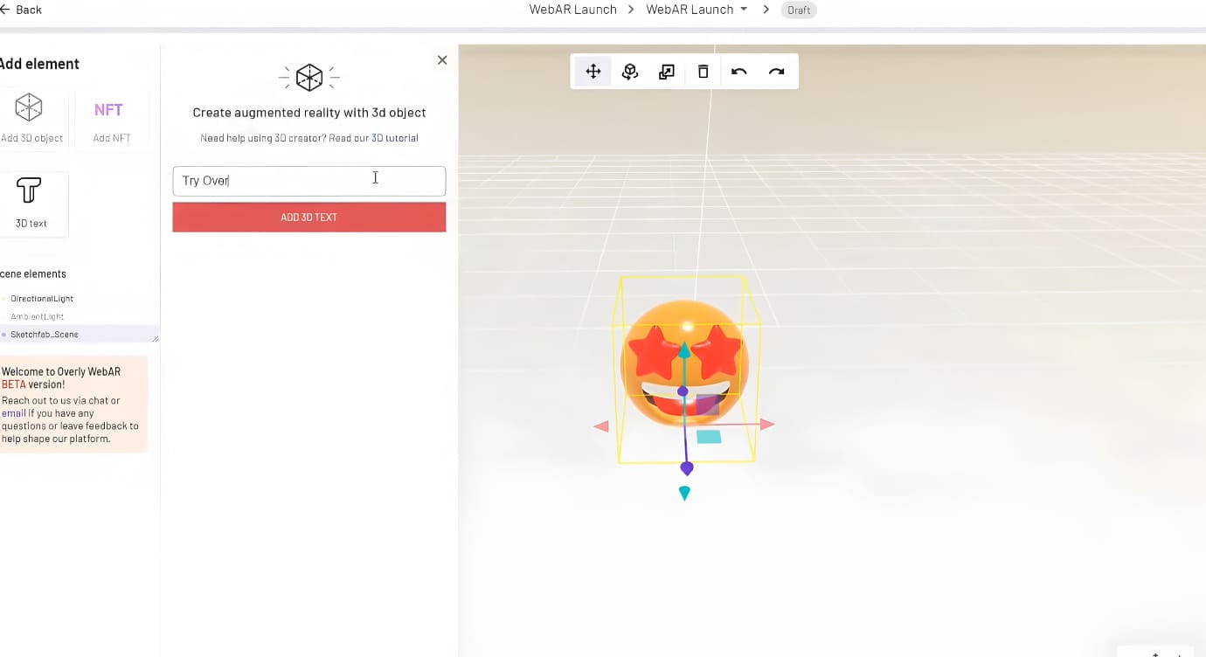
Task: Click the 3D text input field
Action: point(309,181)
